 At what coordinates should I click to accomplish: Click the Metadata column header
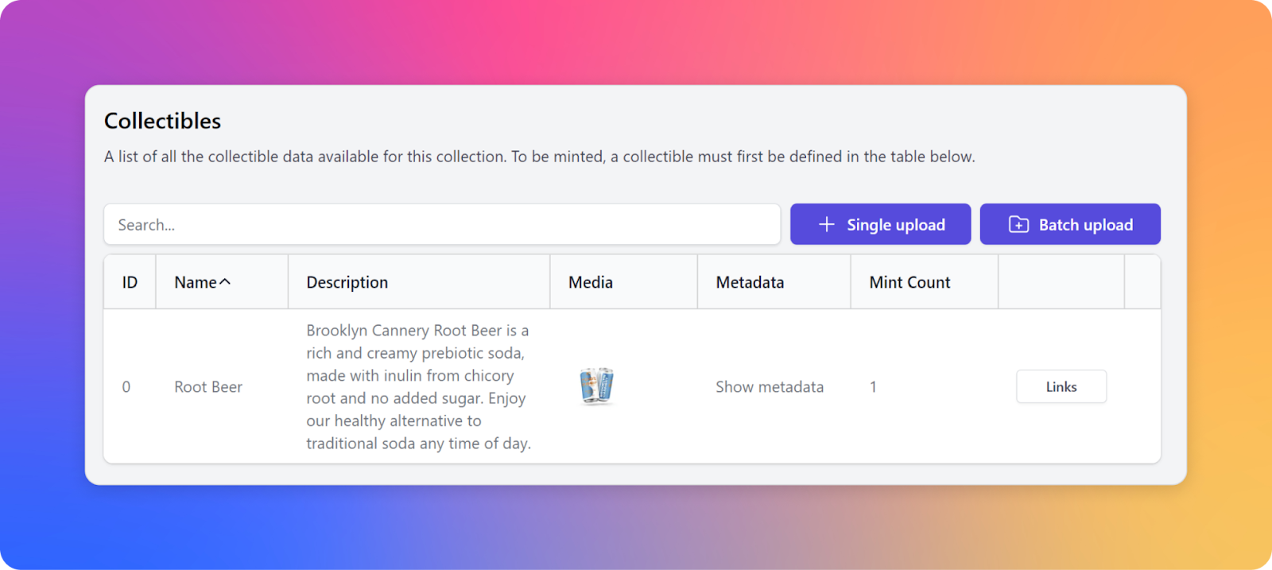click(750, 282)
